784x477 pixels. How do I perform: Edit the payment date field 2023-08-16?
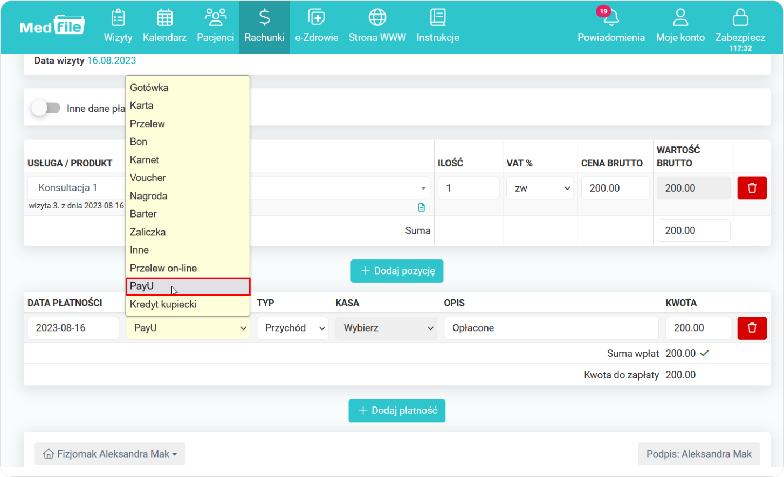(73, 328)
